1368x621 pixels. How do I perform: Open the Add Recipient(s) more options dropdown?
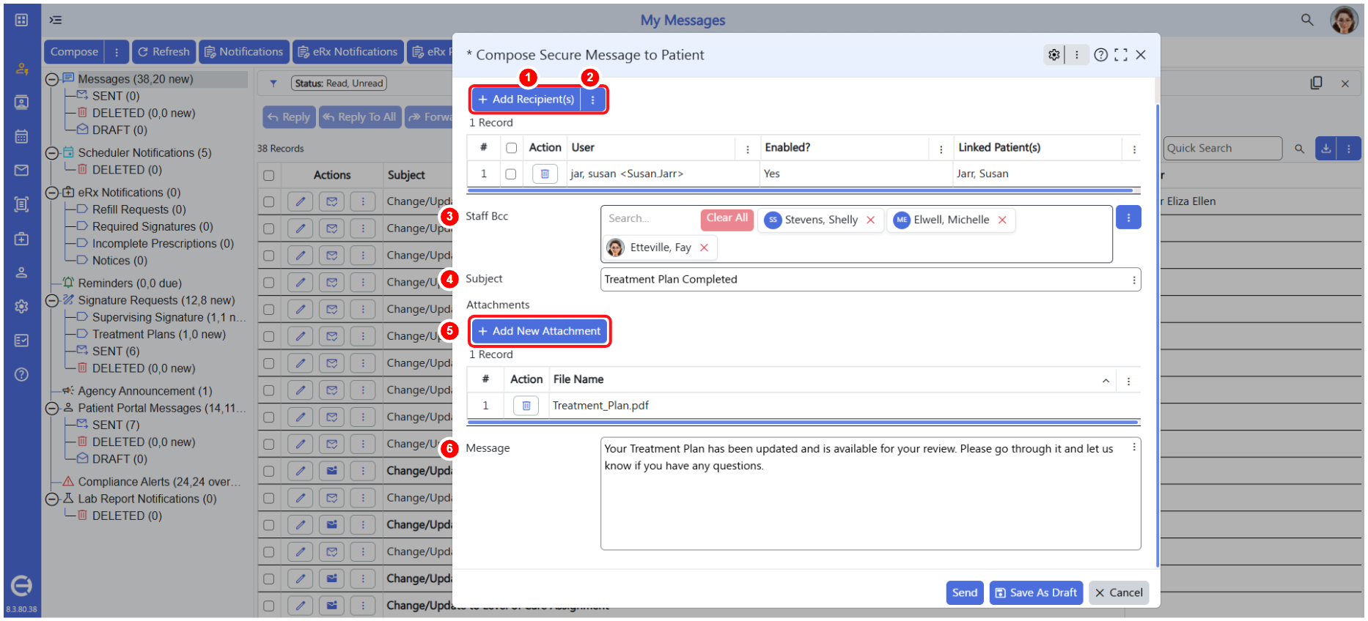coord(593,100)
